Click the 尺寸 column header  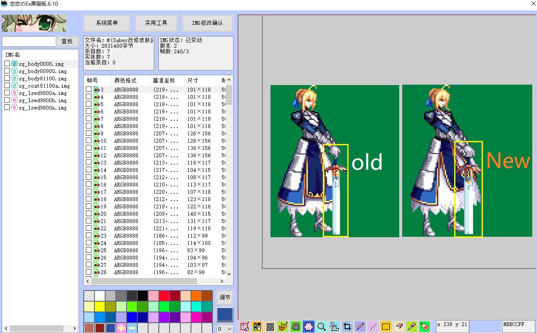coord(202,80)
